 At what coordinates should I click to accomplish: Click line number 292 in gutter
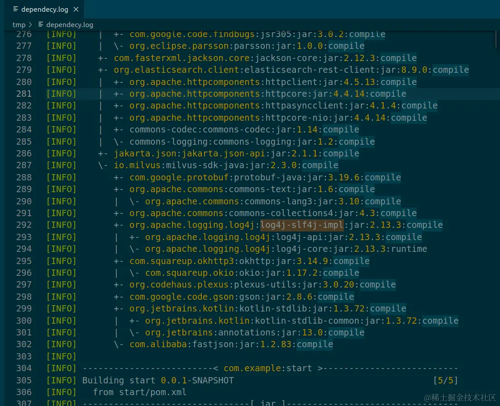click(x=24, y=225)
